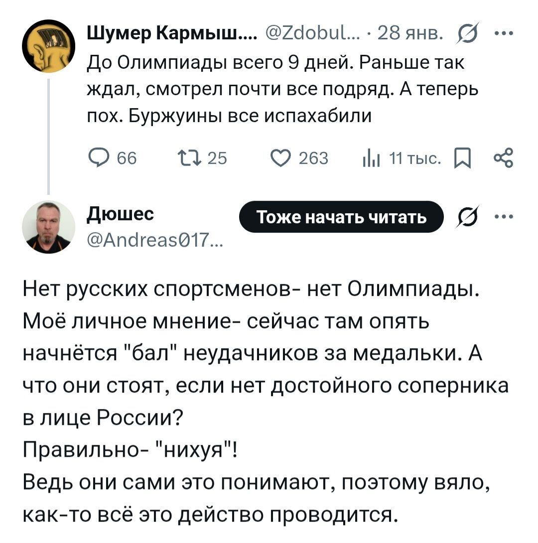Open Дюшес's profile picture
Viewport: 538px width, 543px height.
coord(49,227)
